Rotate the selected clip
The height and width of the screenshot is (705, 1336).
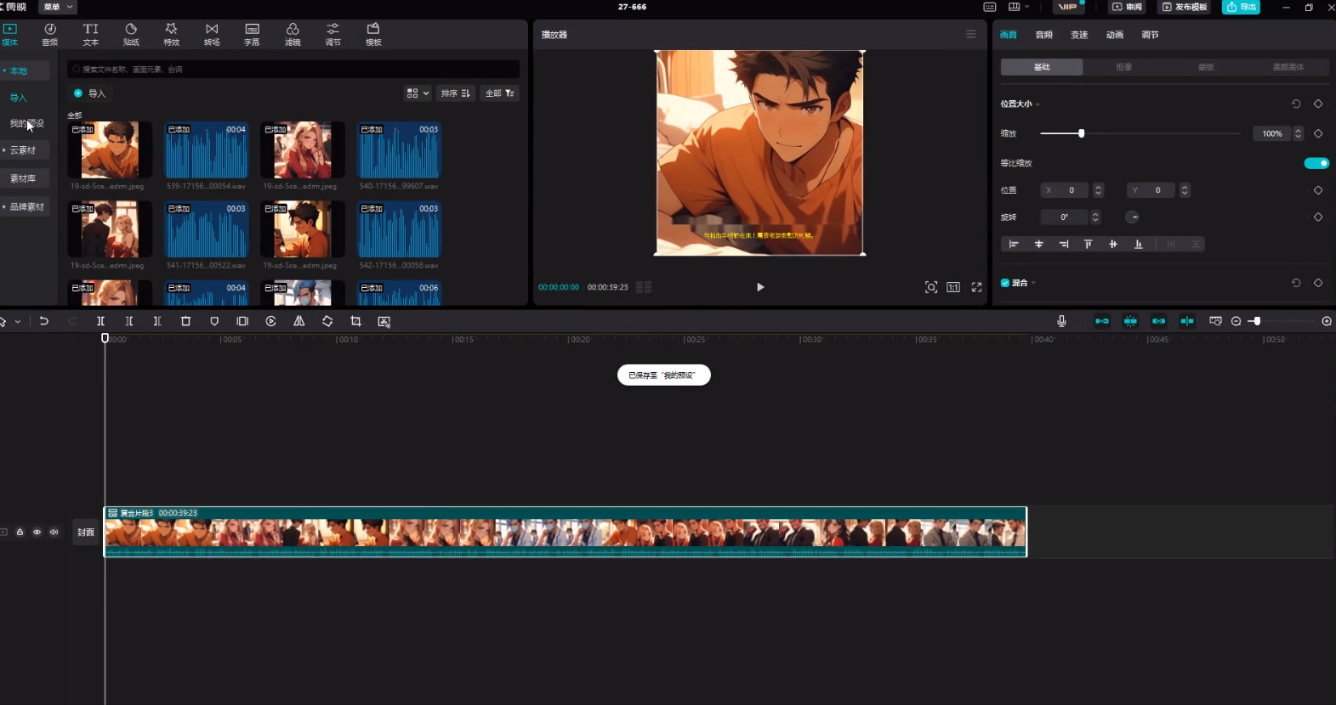pyautogui.click(x=327, y=321)
